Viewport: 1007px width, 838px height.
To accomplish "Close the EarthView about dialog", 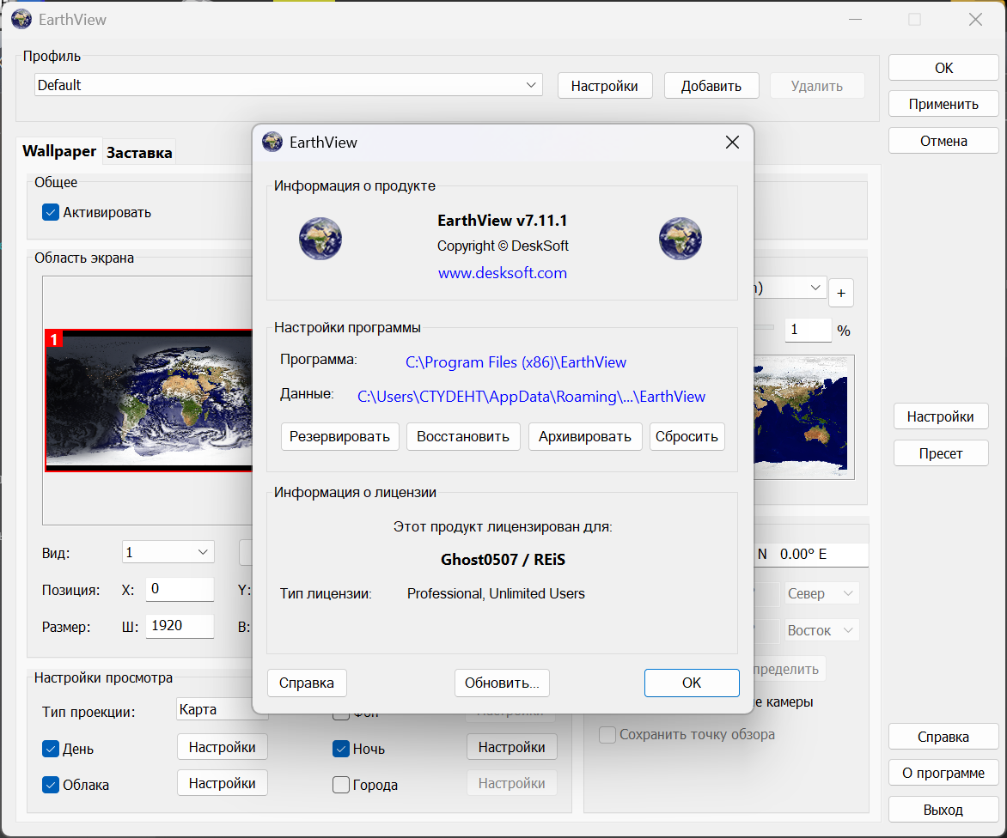I will 732,142.
